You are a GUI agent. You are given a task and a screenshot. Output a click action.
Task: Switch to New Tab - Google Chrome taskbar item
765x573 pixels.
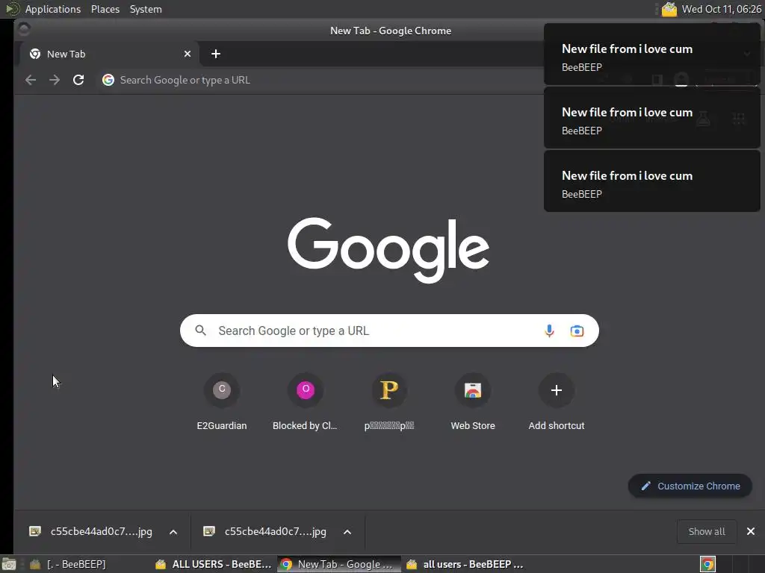pos(338,564)
